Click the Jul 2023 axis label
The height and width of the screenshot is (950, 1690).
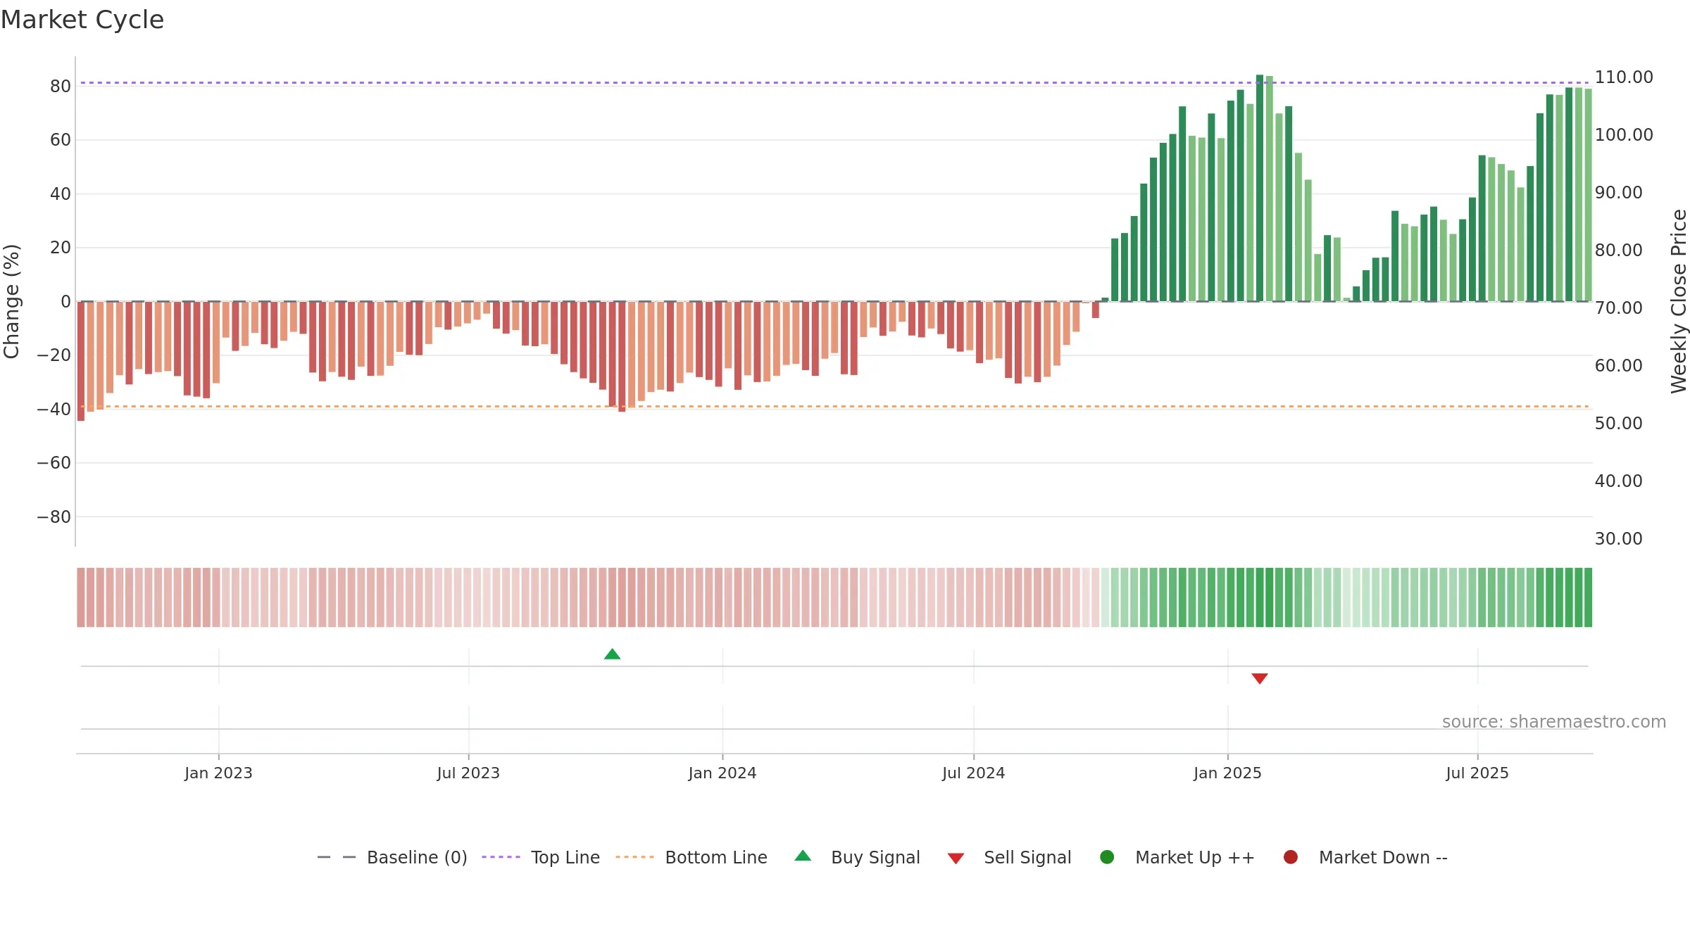(x=468, y=773)
